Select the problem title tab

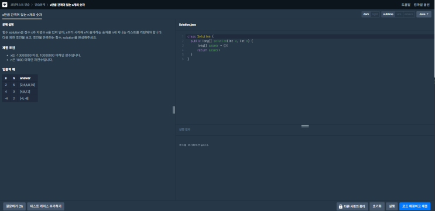[x=22, y=15]
